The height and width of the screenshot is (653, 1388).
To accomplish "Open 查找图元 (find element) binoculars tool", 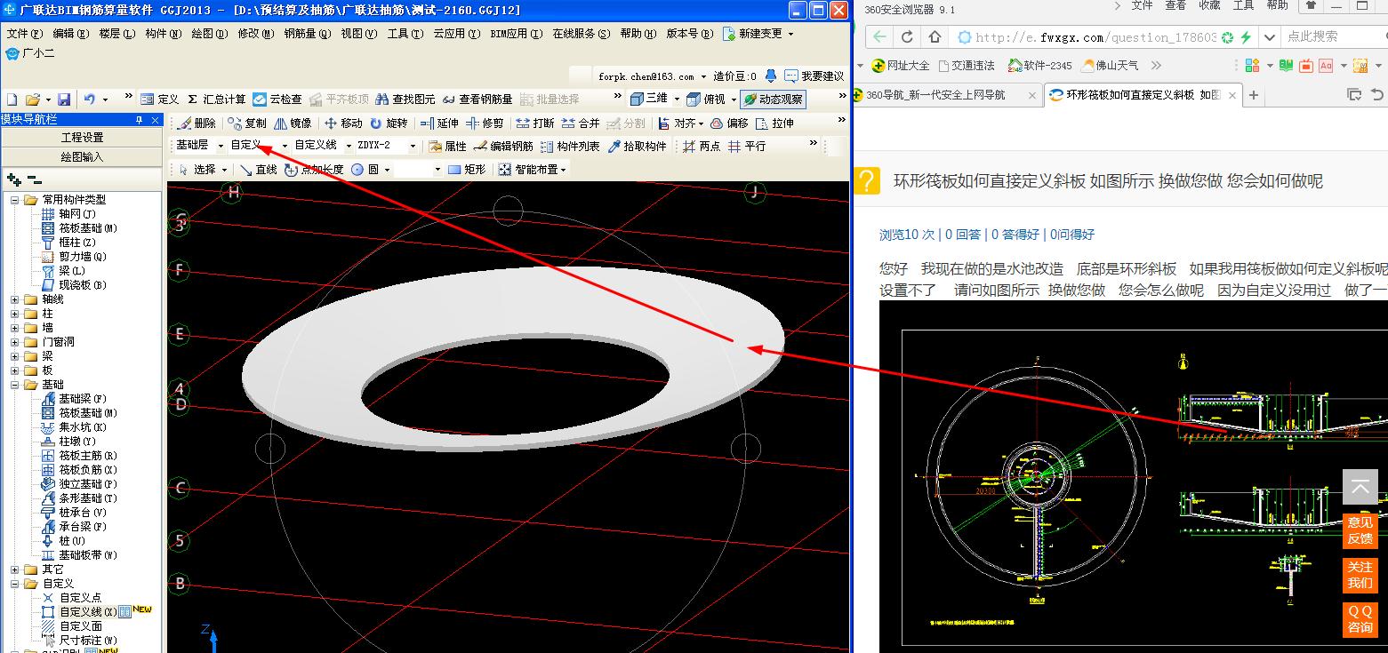I will 405,100.
